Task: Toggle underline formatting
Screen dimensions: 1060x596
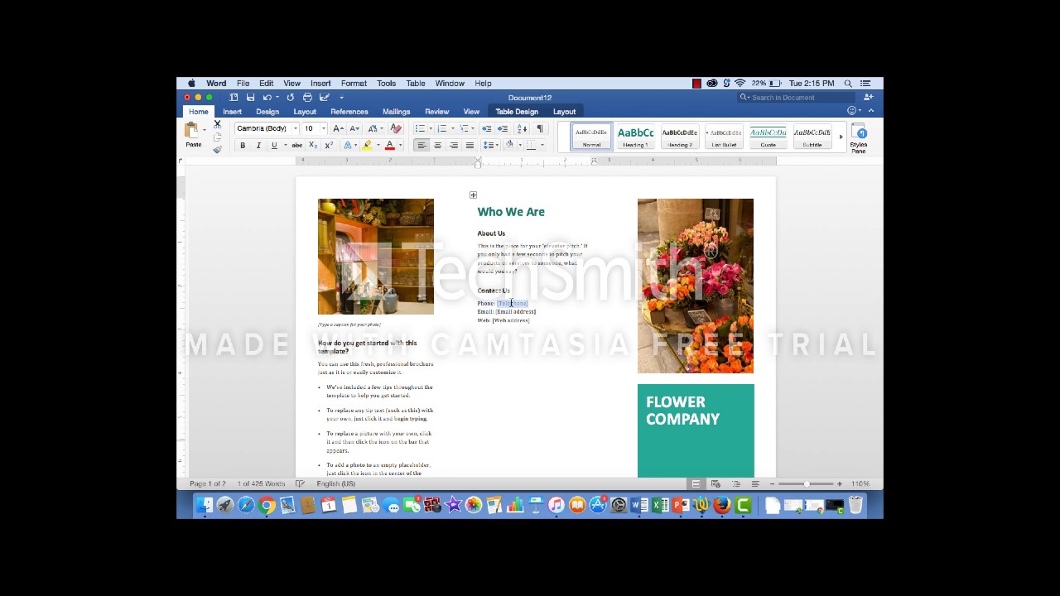Action: pyautogui.click(x=274, y=146)
